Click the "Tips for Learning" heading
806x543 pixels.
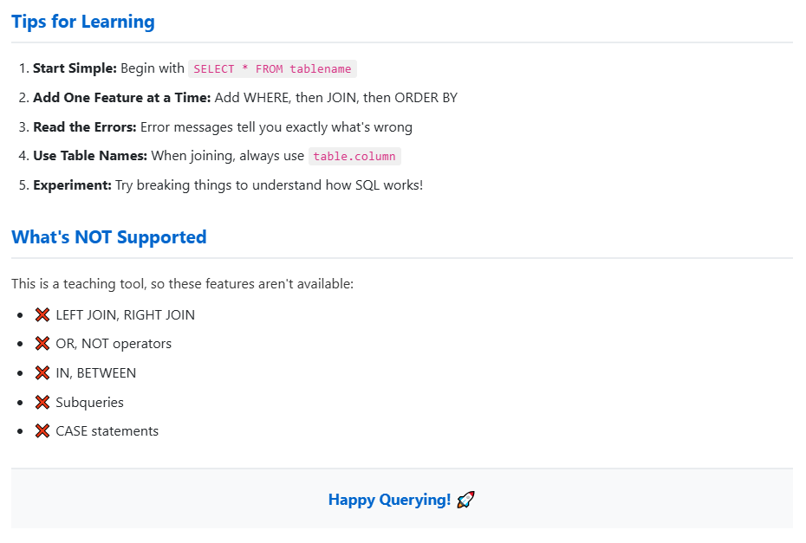(83, 22)
